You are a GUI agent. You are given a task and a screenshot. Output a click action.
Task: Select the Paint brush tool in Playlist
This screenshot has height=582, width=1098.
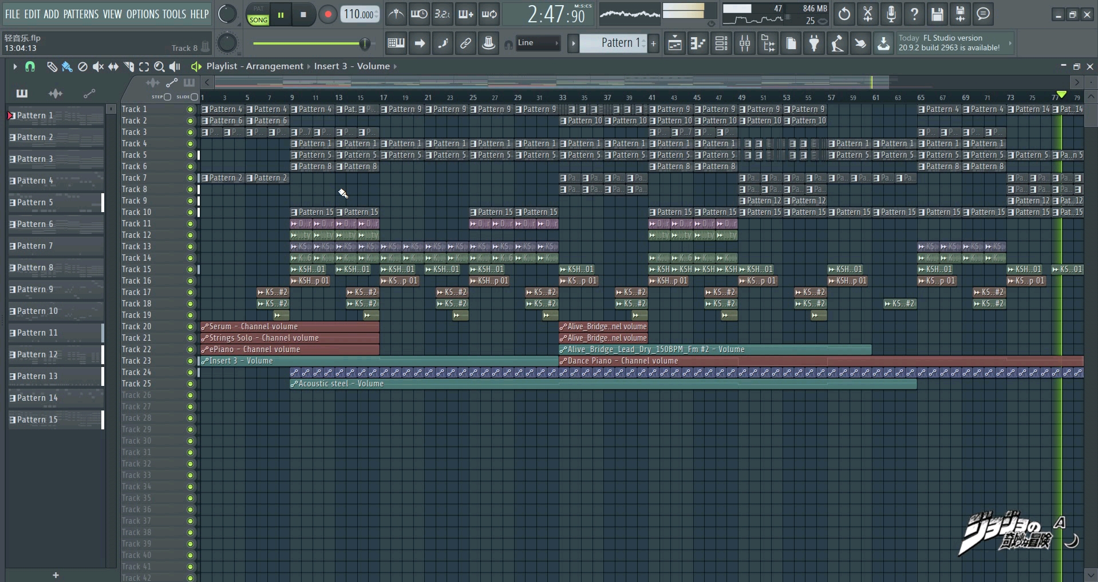(67, 67)
